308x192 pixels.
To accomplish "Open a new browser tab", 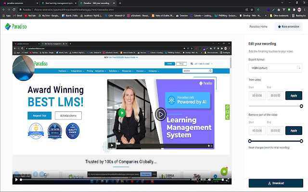I will (x=120, y=3).
